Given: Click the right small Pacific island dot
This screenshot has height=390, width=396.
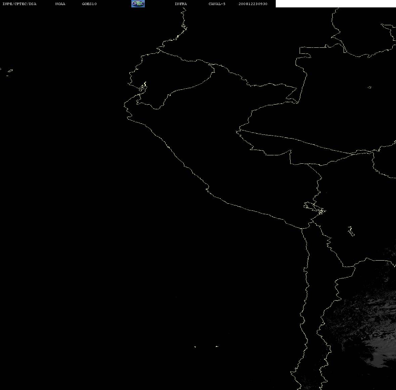Looking at the screenshot, I should pyautogui.click(x=217, y=346).
